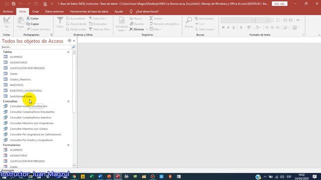Open the font size combo box

(262, 20)
